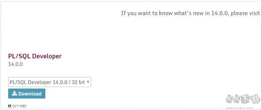Click the word 'Developer' in the purple heading
The height and width of the screenshot is (110, 261).
click(x=47, y=57)
